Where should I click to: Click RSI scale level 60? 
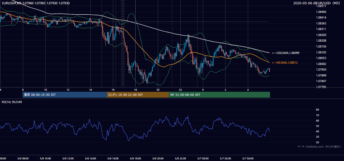317,120
